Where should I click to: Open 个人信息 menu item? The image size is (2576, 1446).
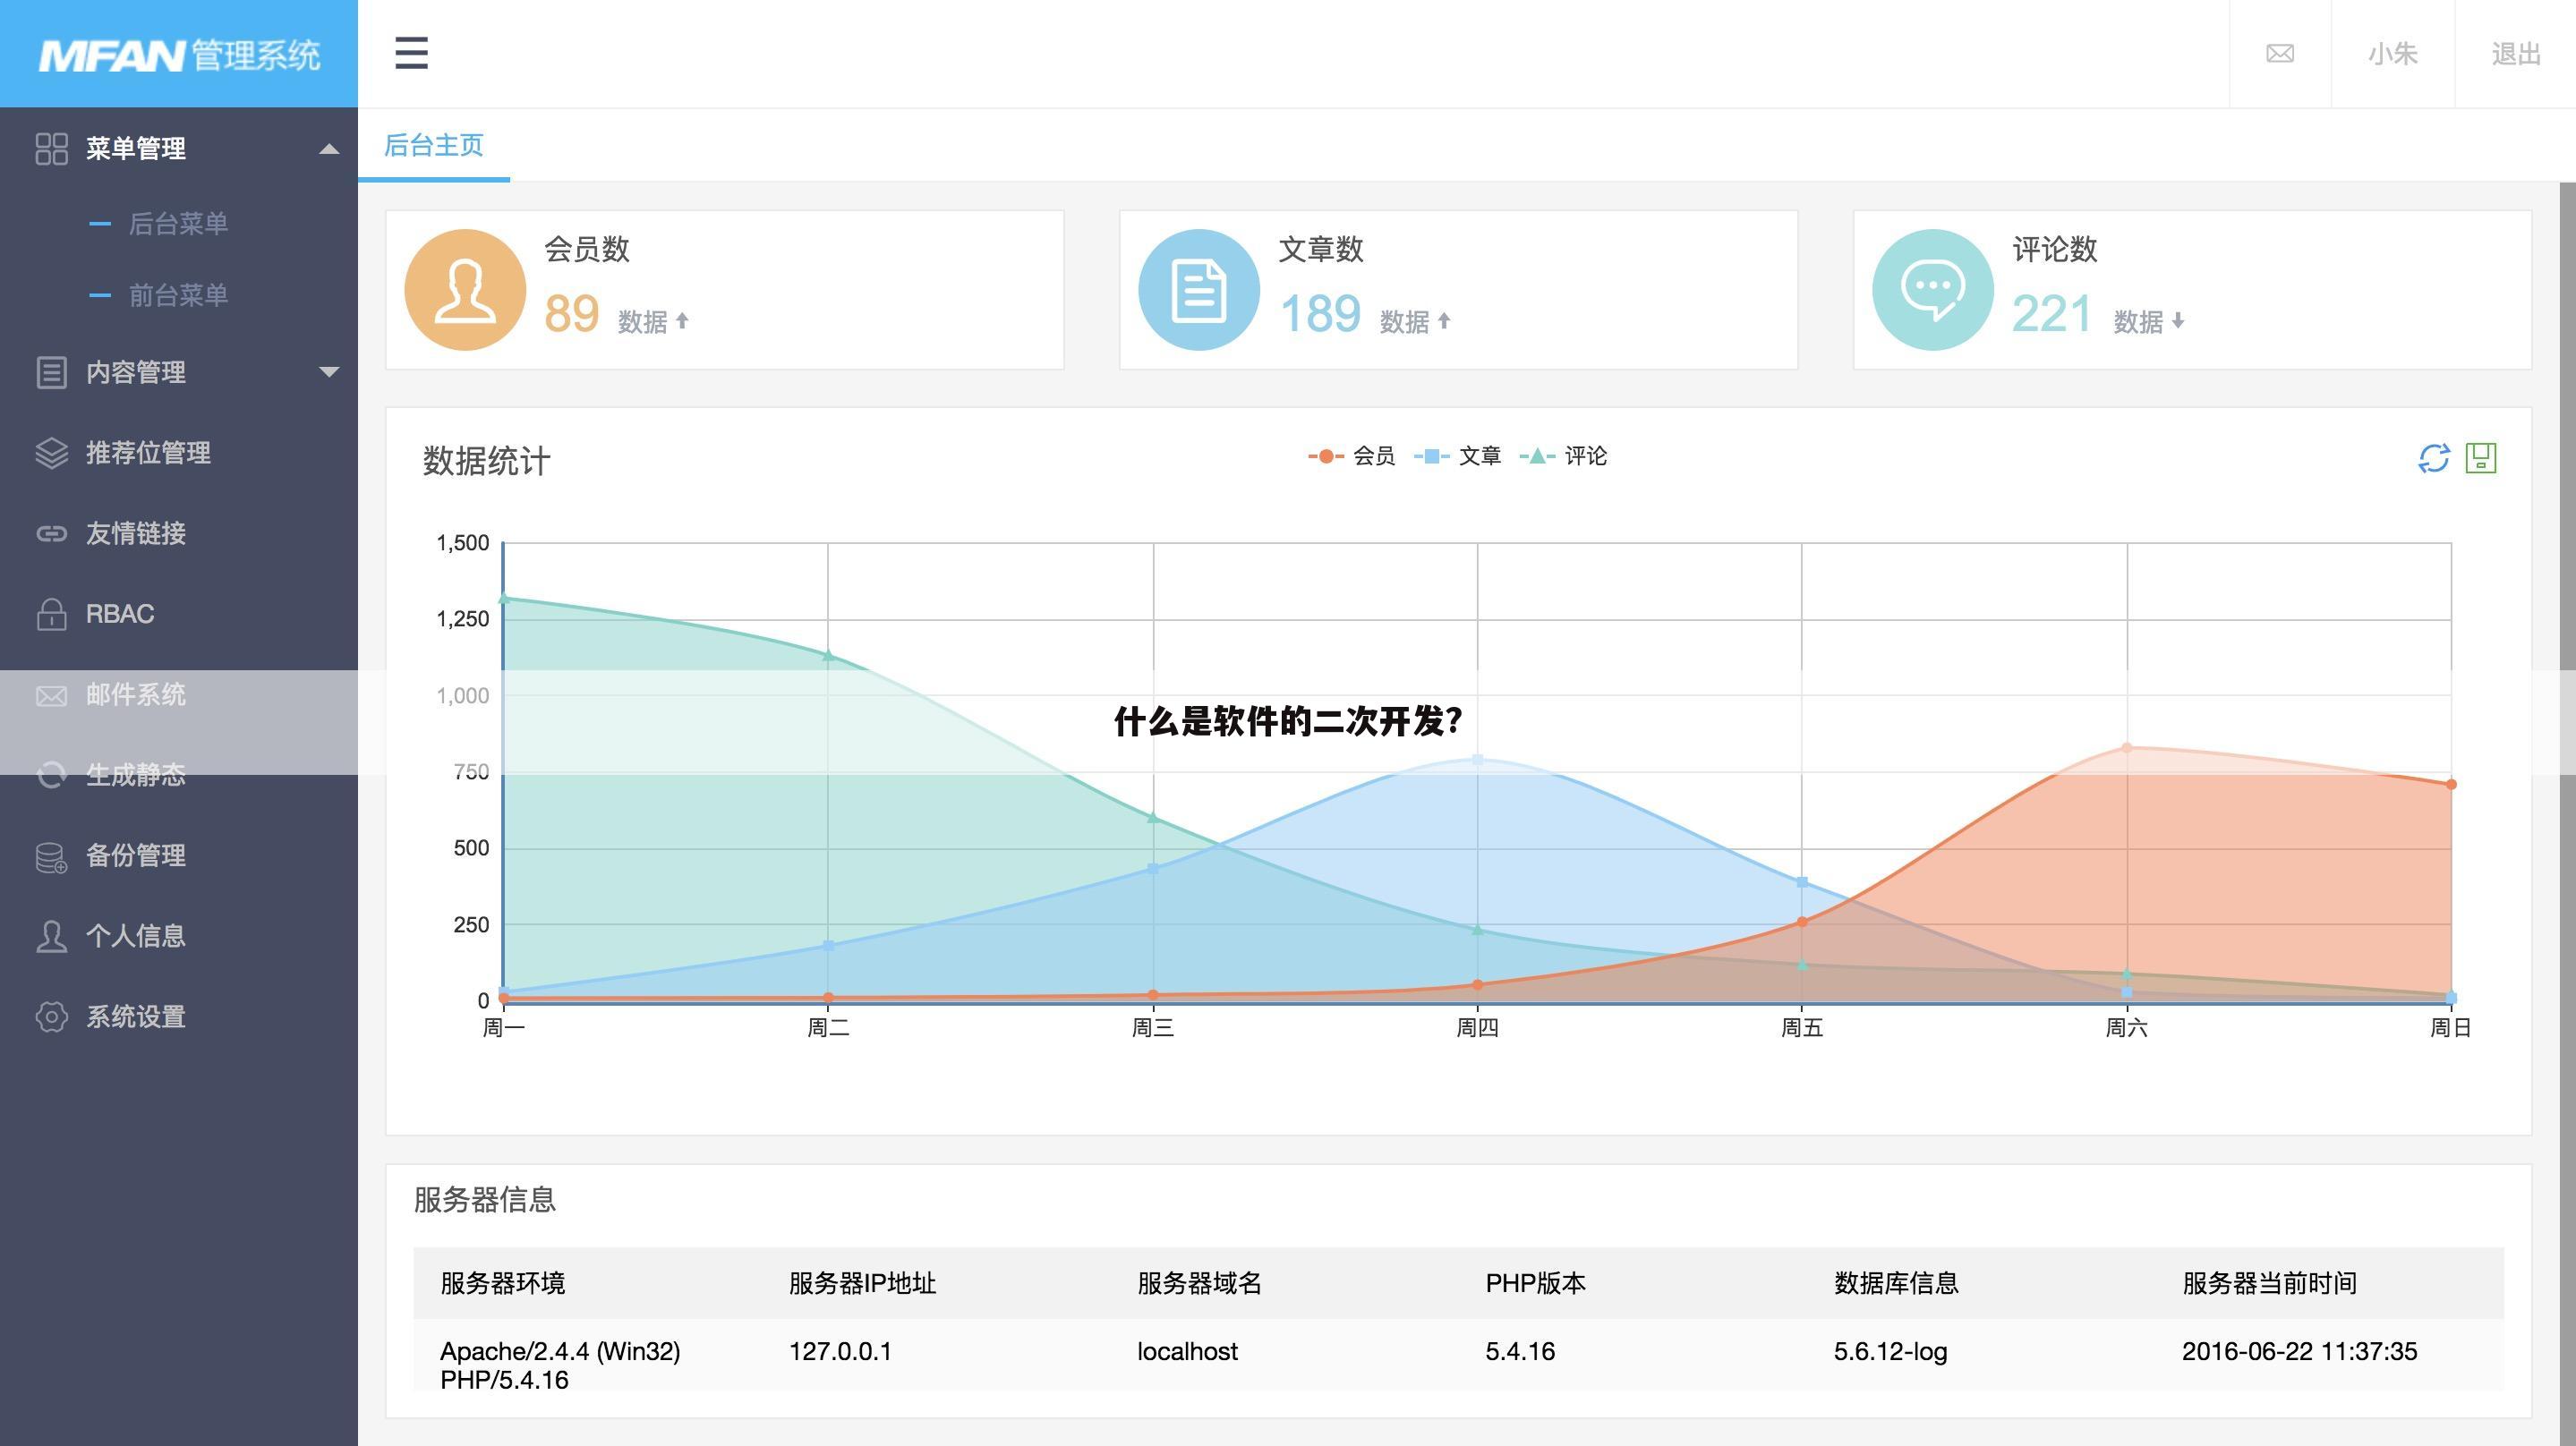136,936
